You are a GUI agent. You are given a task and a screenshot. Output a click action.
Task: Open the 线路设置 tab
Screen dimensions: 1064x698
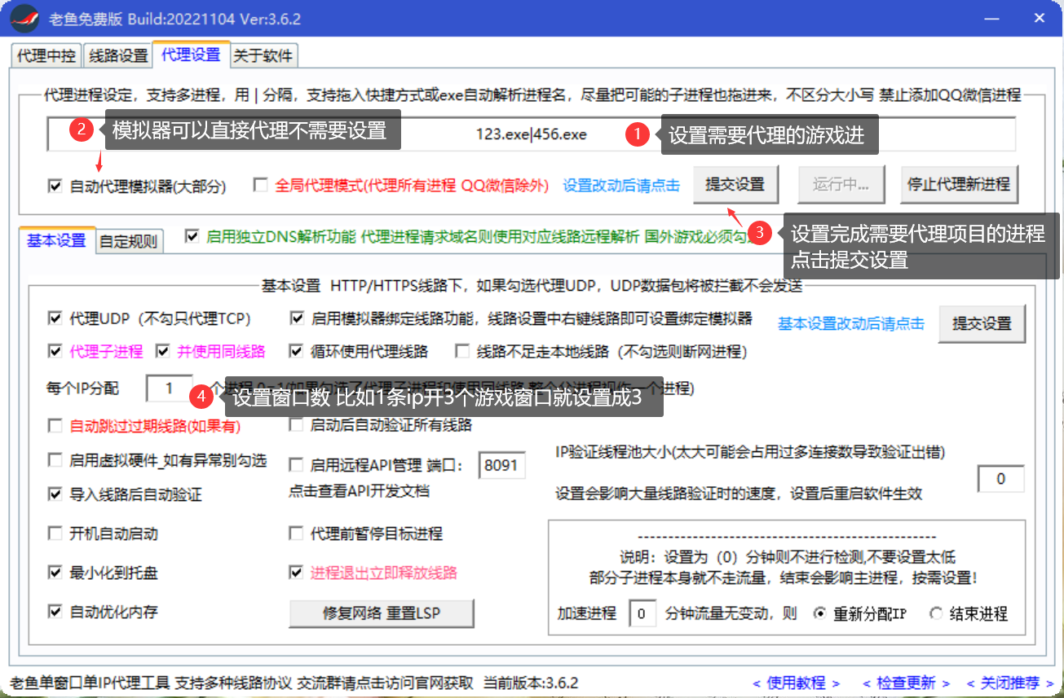[x=118, y=55]
